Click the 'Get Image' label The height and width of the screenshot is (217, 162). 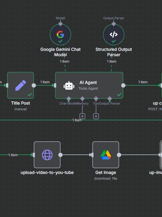[x=106, y=173]
